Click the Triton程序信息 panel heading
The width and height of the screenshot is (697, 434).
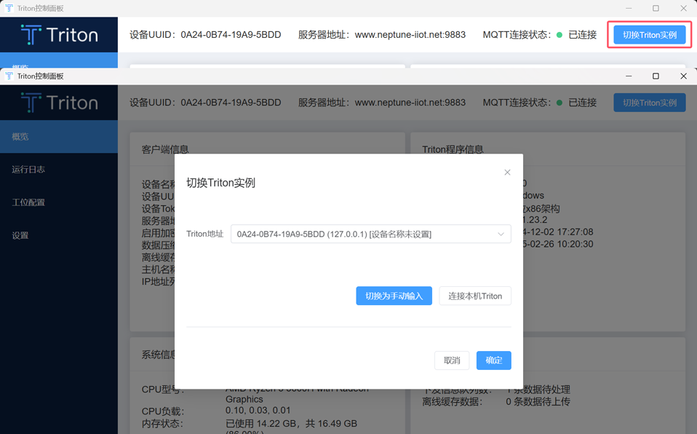click(453, 149)
